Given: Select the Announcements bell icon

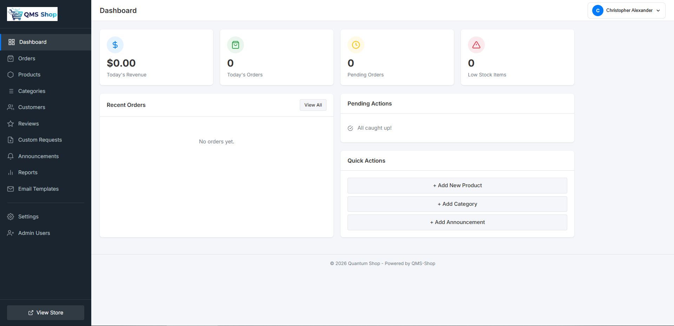Looking at the screenshot, I should tap(11, 156).
